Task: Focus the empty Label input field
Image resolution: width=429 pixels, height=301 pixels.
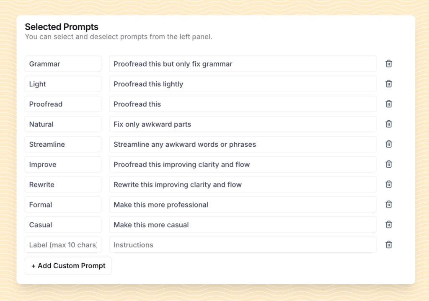Action: click(63, 245)
